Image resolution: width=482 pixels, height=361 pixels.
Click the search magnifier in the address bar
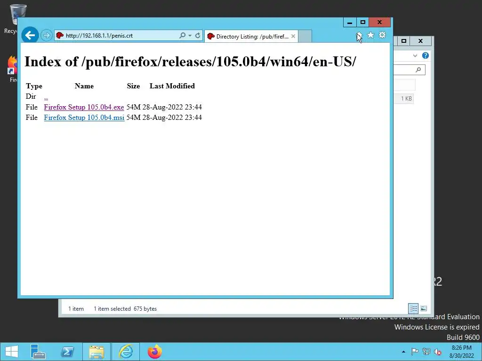click(182, 36)
